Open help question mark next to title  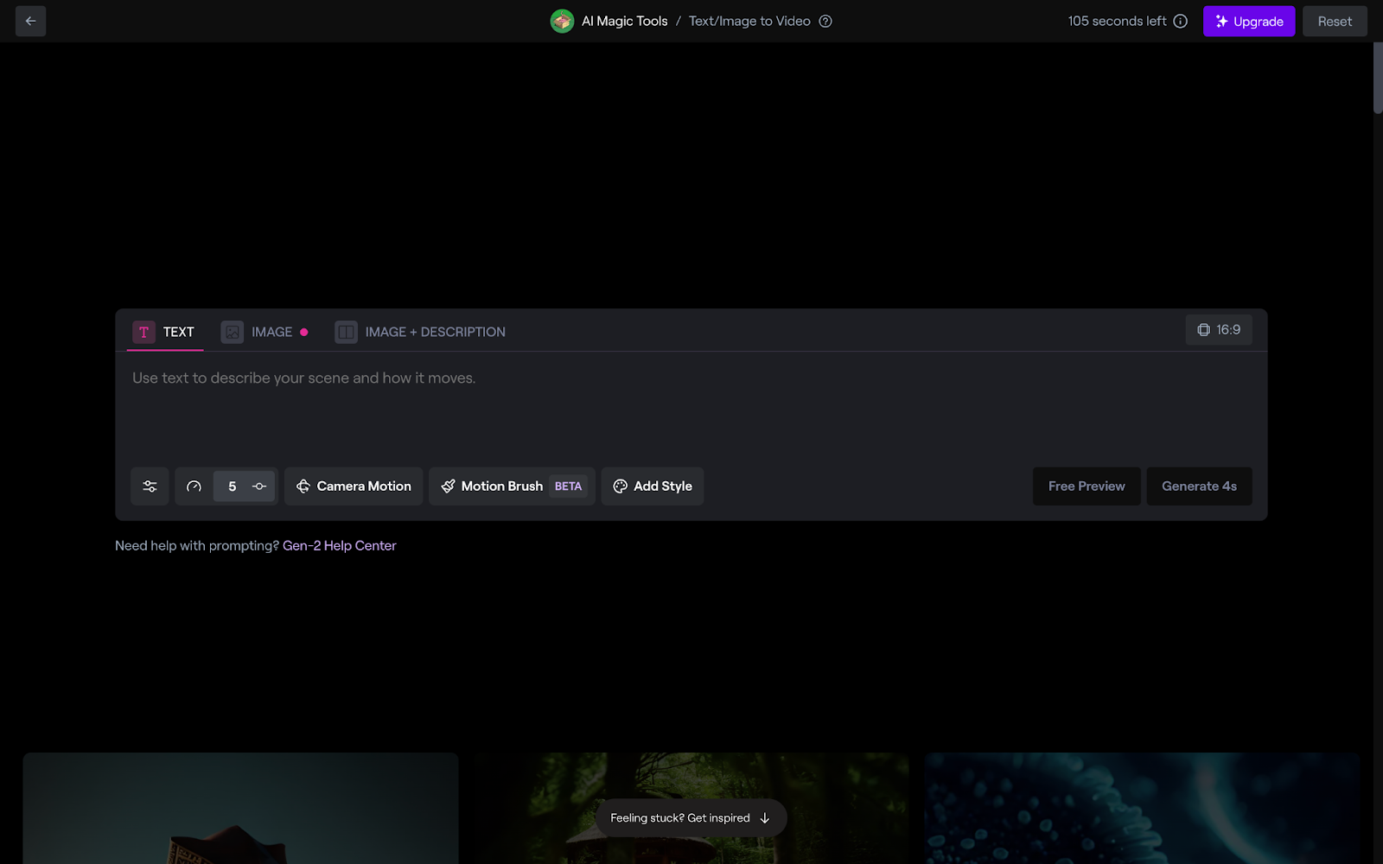click(x=825, y=21)
